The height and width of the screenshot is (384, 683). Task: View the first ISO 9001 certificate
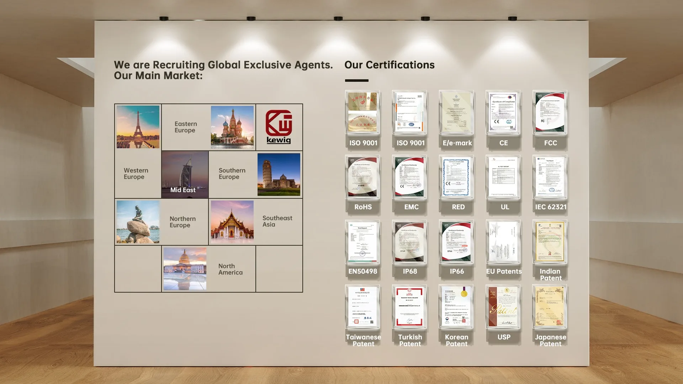[362, 112]
